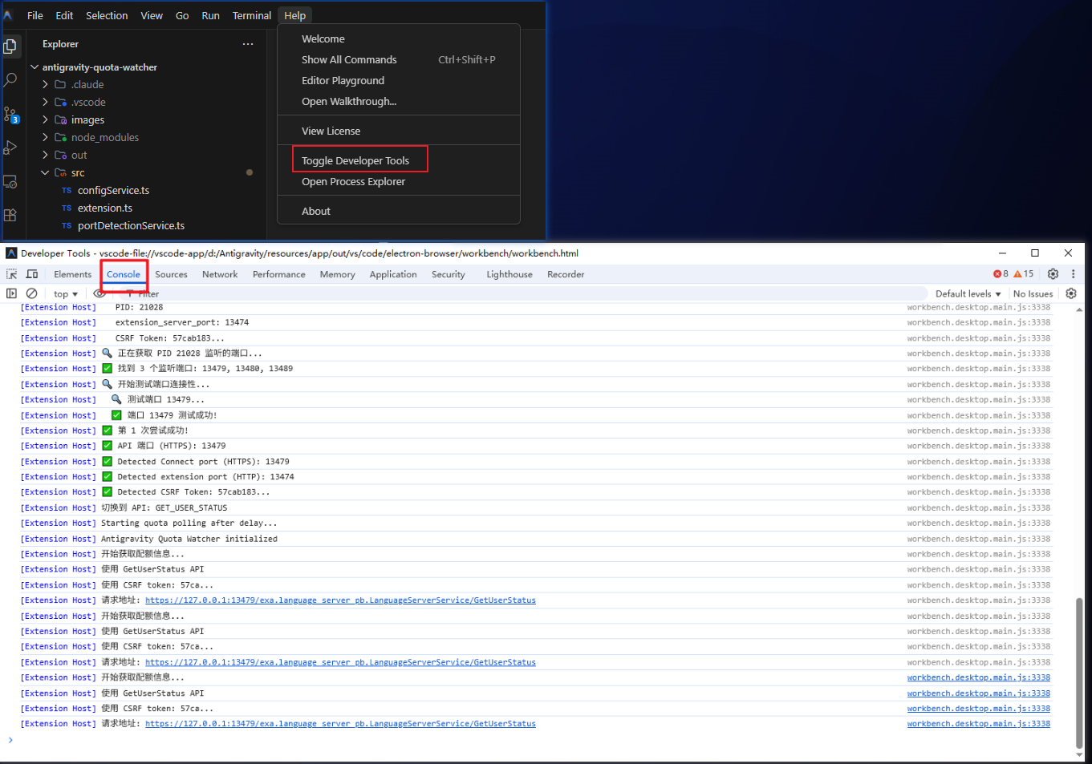This screenshot has width=1092, height=764.
Task: Open console settings gear next to No Issues
Action: 1071,293
